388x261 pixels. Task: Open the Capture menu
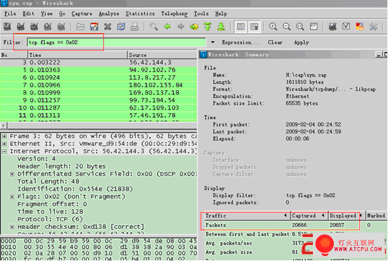coord(82,14)
